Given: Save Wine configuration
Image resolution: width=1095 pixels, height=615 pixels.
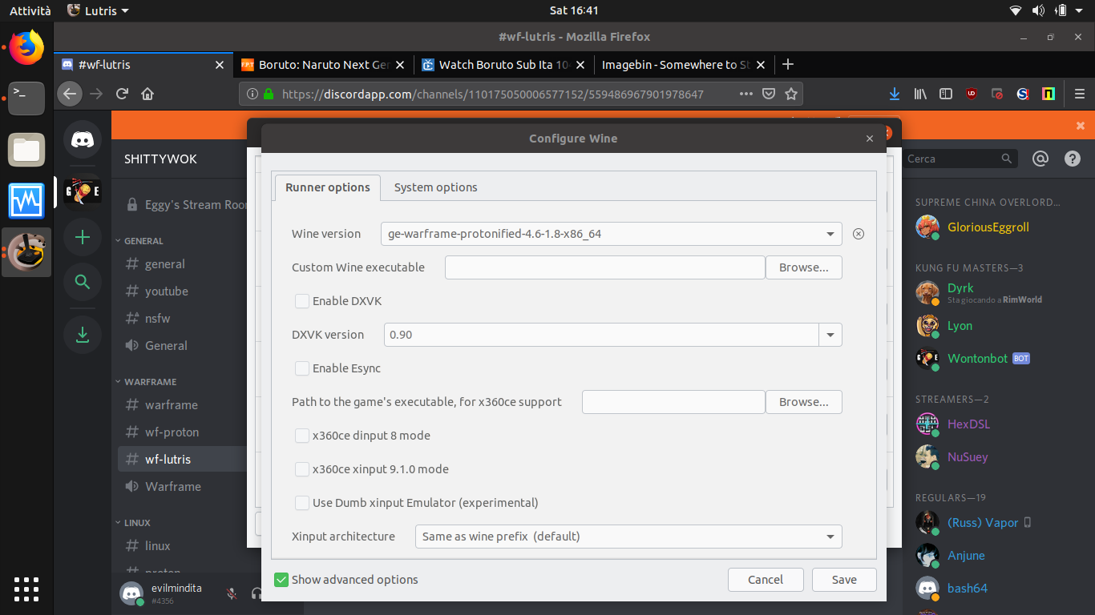Looking at the screenshot, I should 844,580.
